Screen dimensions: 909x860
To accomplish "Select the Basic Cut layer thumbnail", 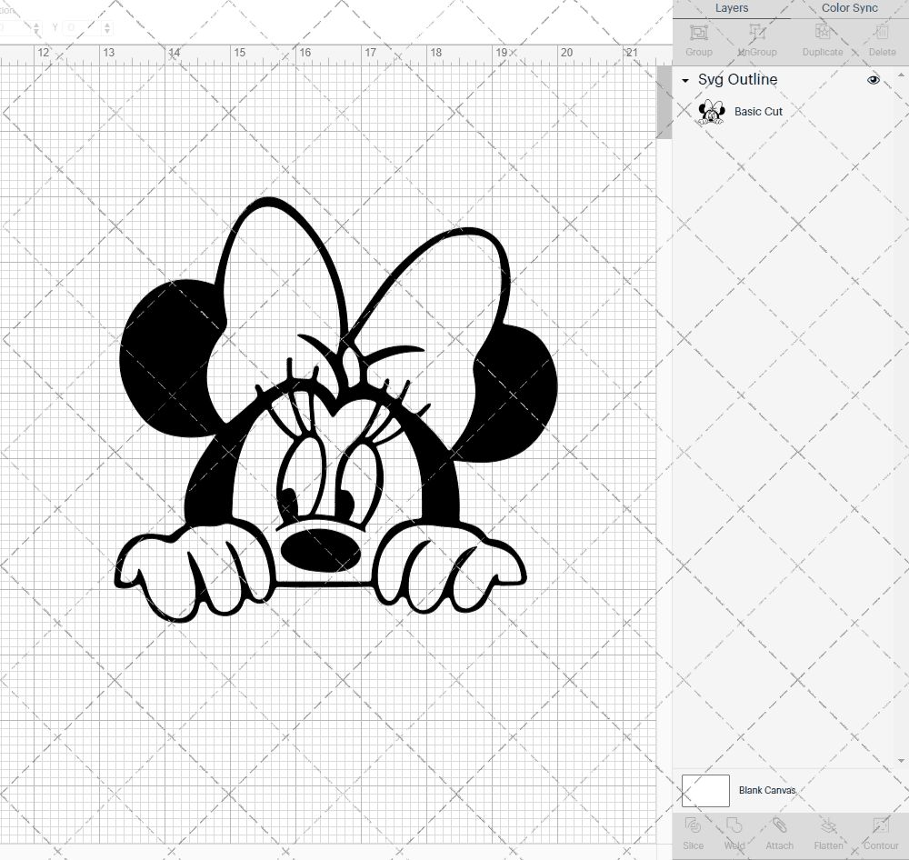I will pos(712,111).
